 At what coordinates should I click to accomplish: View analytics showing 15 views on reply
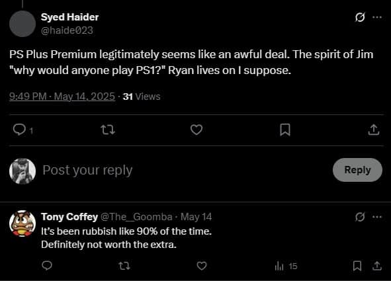(286, 266)
